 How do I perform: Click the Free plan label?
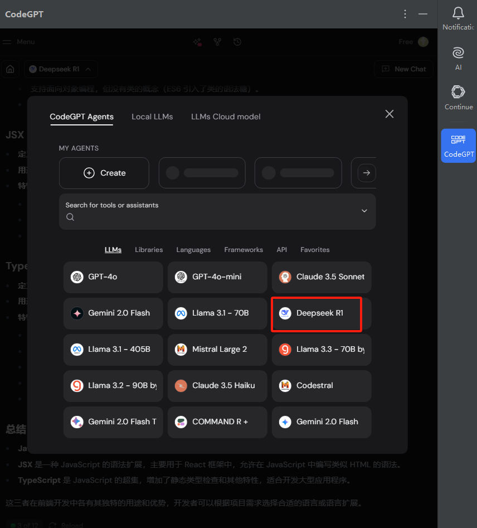(x=406, y=42)
